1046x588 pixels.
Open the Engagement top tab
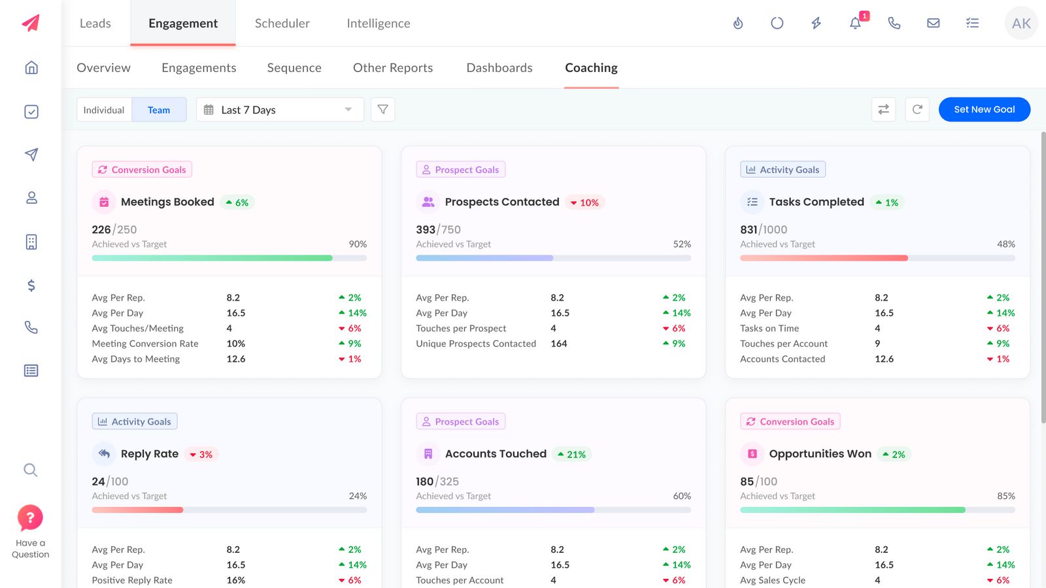[x=183, y=23]
